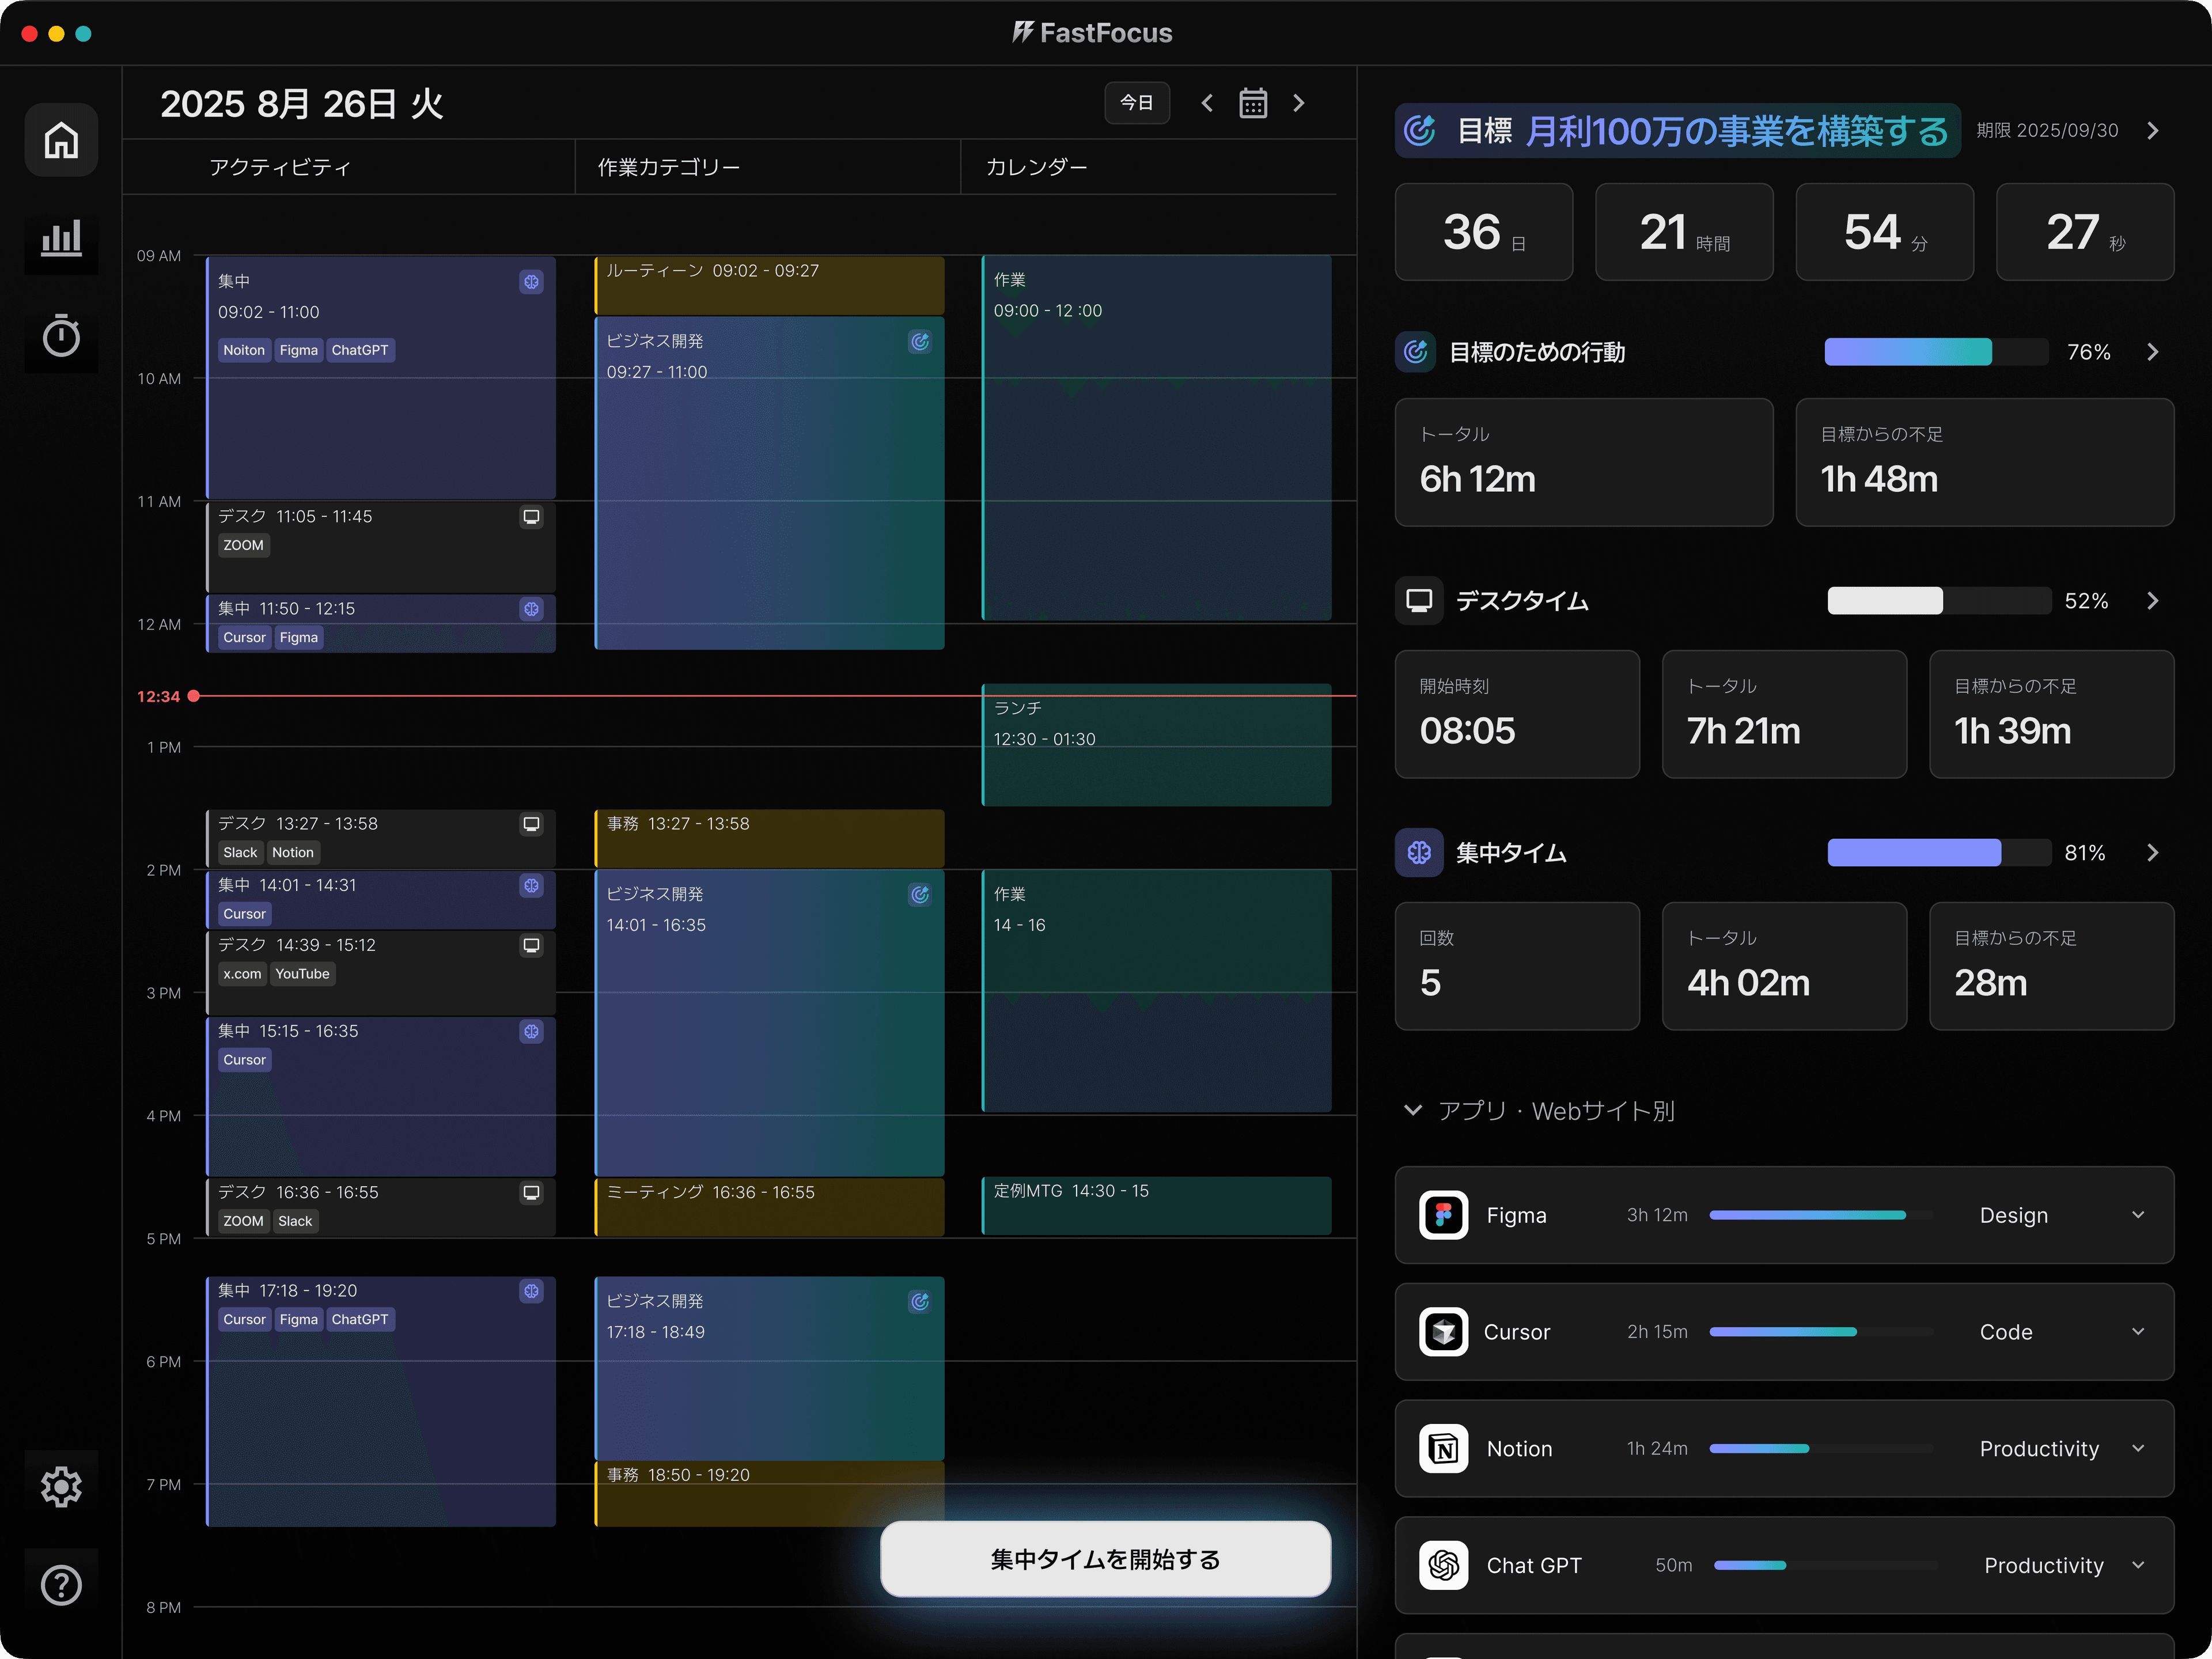Click 集中タイムを開始する button
This screenshot has width=2212, height=1659.
click(x=1105, y=1559)
